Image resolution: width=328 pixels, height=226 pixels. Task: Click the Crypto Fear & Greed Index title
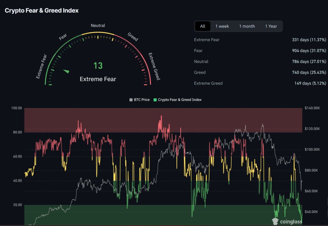pos(42,11)
